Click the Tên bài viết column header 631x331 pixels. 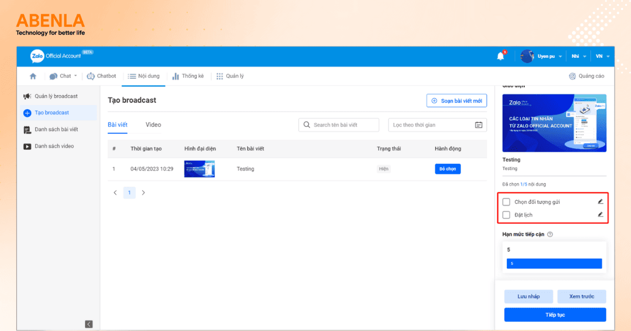point(250,149)
